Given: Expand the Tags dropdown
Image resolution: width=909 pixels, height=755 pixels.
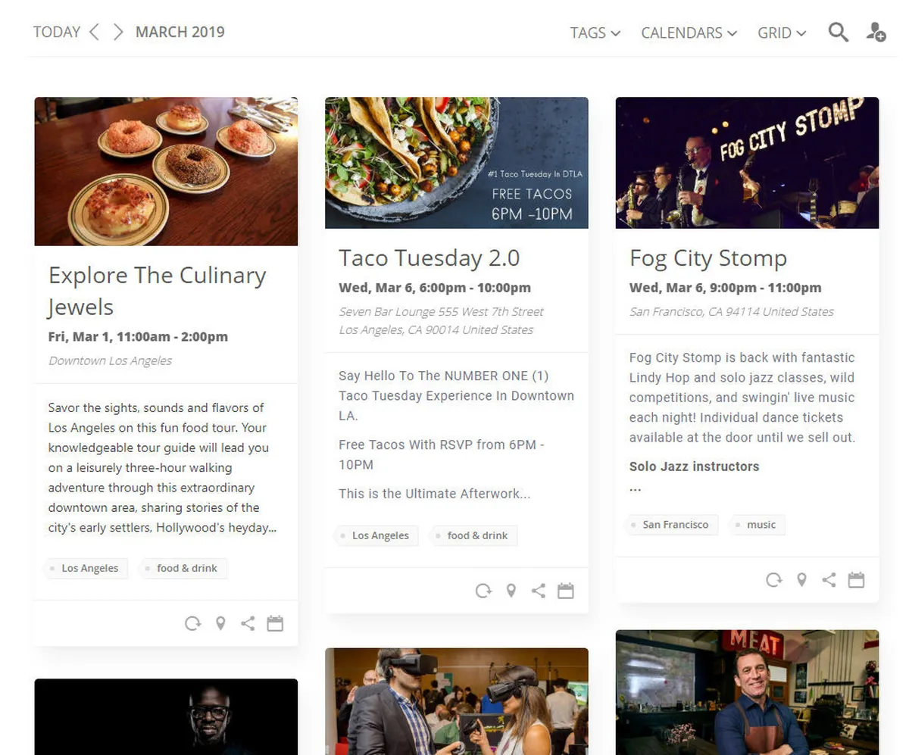Looking at the screenshot, I should click(595, 33).
